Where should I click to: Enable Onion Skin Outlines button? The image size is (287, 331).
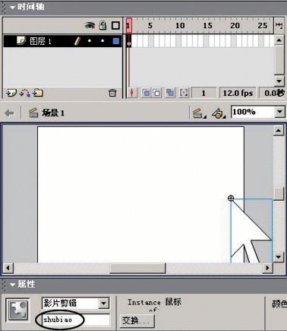[157, 93]
